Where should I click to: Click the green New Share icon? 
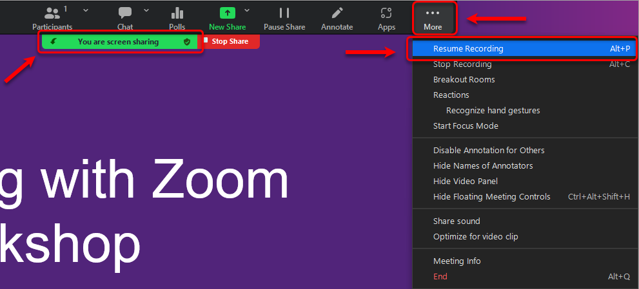coord(228,13)
